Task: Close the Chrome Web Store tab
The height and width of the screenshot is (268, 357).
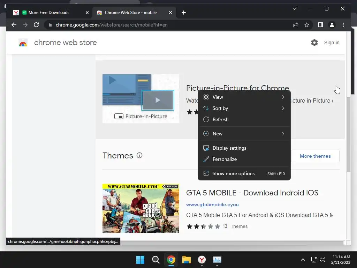Action: (x=170, y=13)
